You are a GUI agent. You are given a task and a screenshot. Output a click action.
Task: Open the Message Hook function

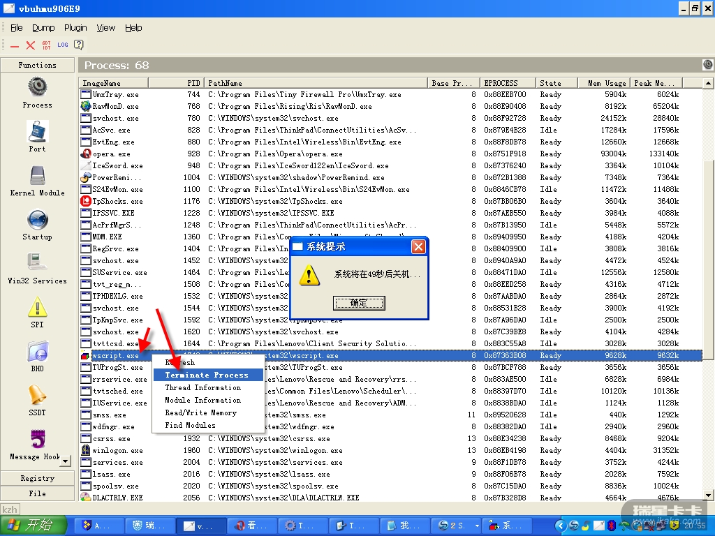click(38, 440)
